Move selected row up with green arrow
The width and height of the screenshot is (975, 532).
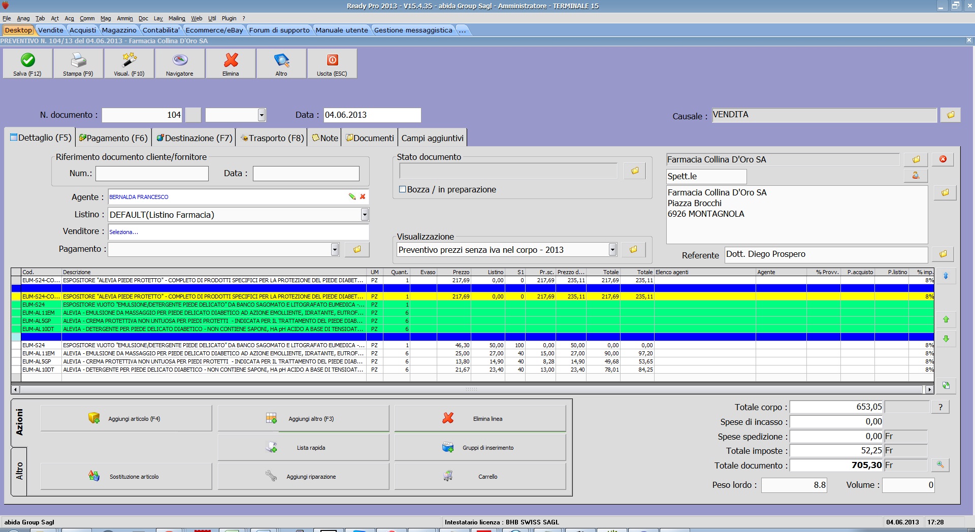click(x=946, y=319)
